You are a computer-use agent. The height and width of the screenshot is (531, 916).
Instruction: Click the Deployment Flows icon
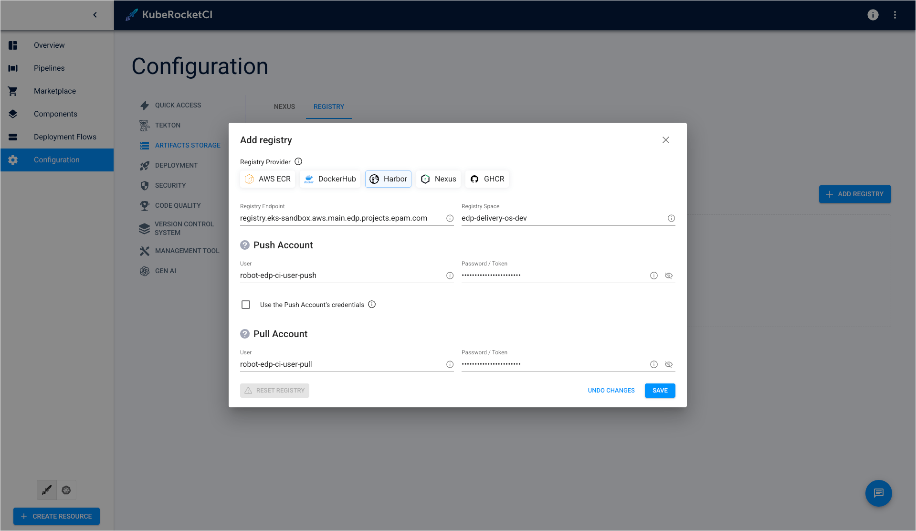click(13, 137)
